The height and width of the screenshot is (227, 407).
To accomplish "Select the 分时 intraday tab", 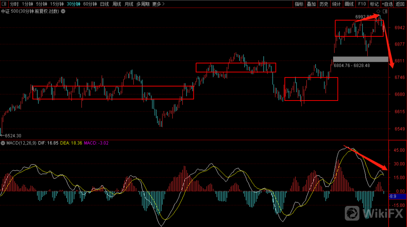I will coord(14,4).
